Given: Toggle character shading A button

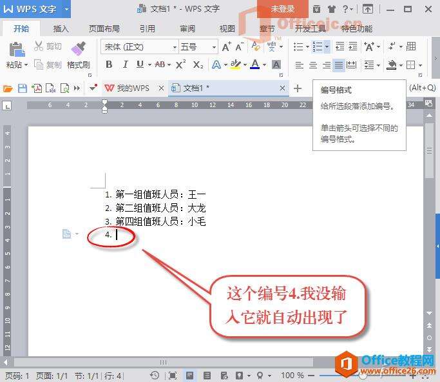Looking at the screenshot, I should 276,65.
